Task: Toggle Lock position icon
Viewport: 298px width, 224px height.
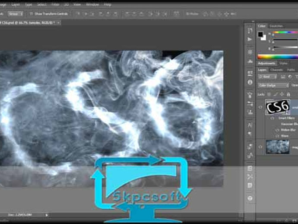Action: [x=282, y=94]
